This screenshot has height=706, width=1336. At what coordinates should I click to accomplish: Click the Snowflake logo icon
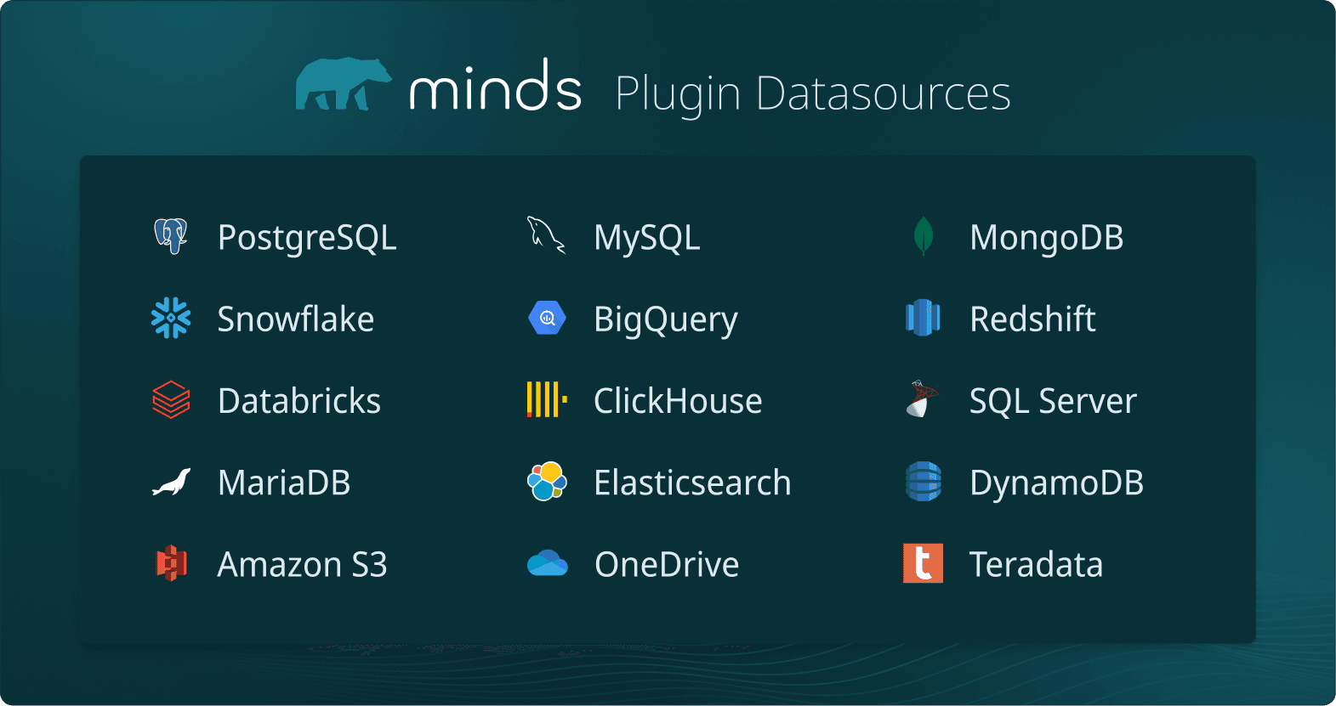click(x=171, y=318)
